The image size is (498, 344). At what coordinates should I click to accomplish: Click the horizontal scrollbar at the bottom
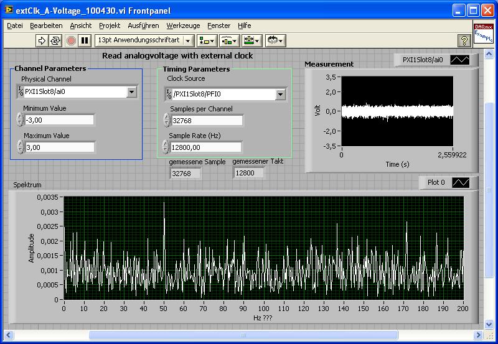pos(243,335)
